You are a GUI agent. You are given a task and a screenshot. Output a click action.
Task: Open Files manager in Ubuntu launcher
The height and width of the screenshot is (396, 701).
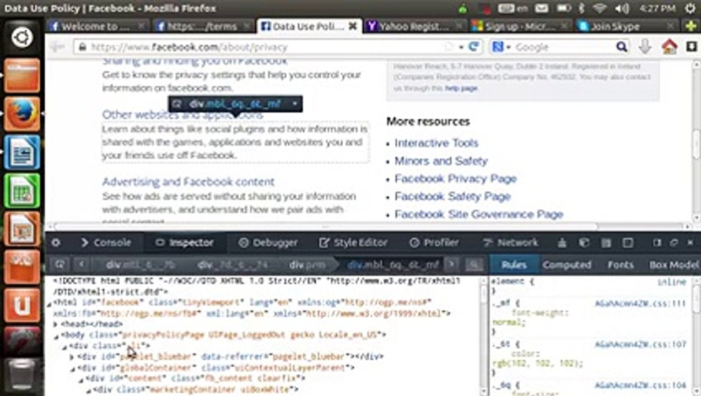point(22,75)
